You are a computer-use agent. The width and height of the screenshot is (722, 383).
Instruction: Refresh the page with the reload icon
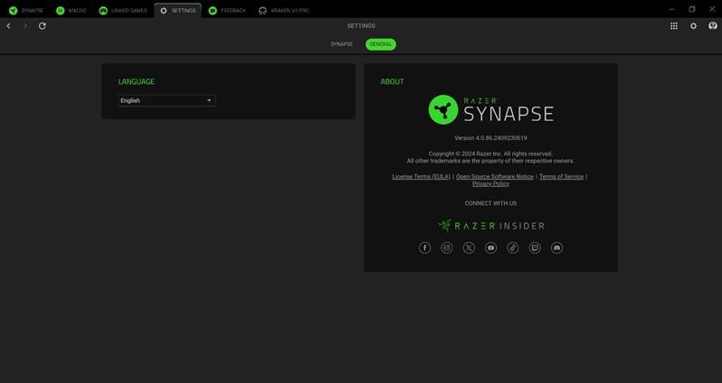(43, 26)
